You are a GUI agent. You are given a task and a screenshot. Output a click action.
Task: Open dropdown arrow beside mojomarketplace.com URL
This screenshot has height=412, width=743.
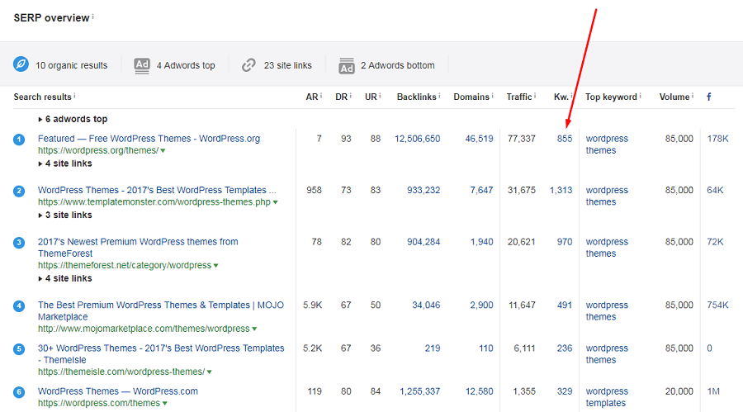(254, 329)
